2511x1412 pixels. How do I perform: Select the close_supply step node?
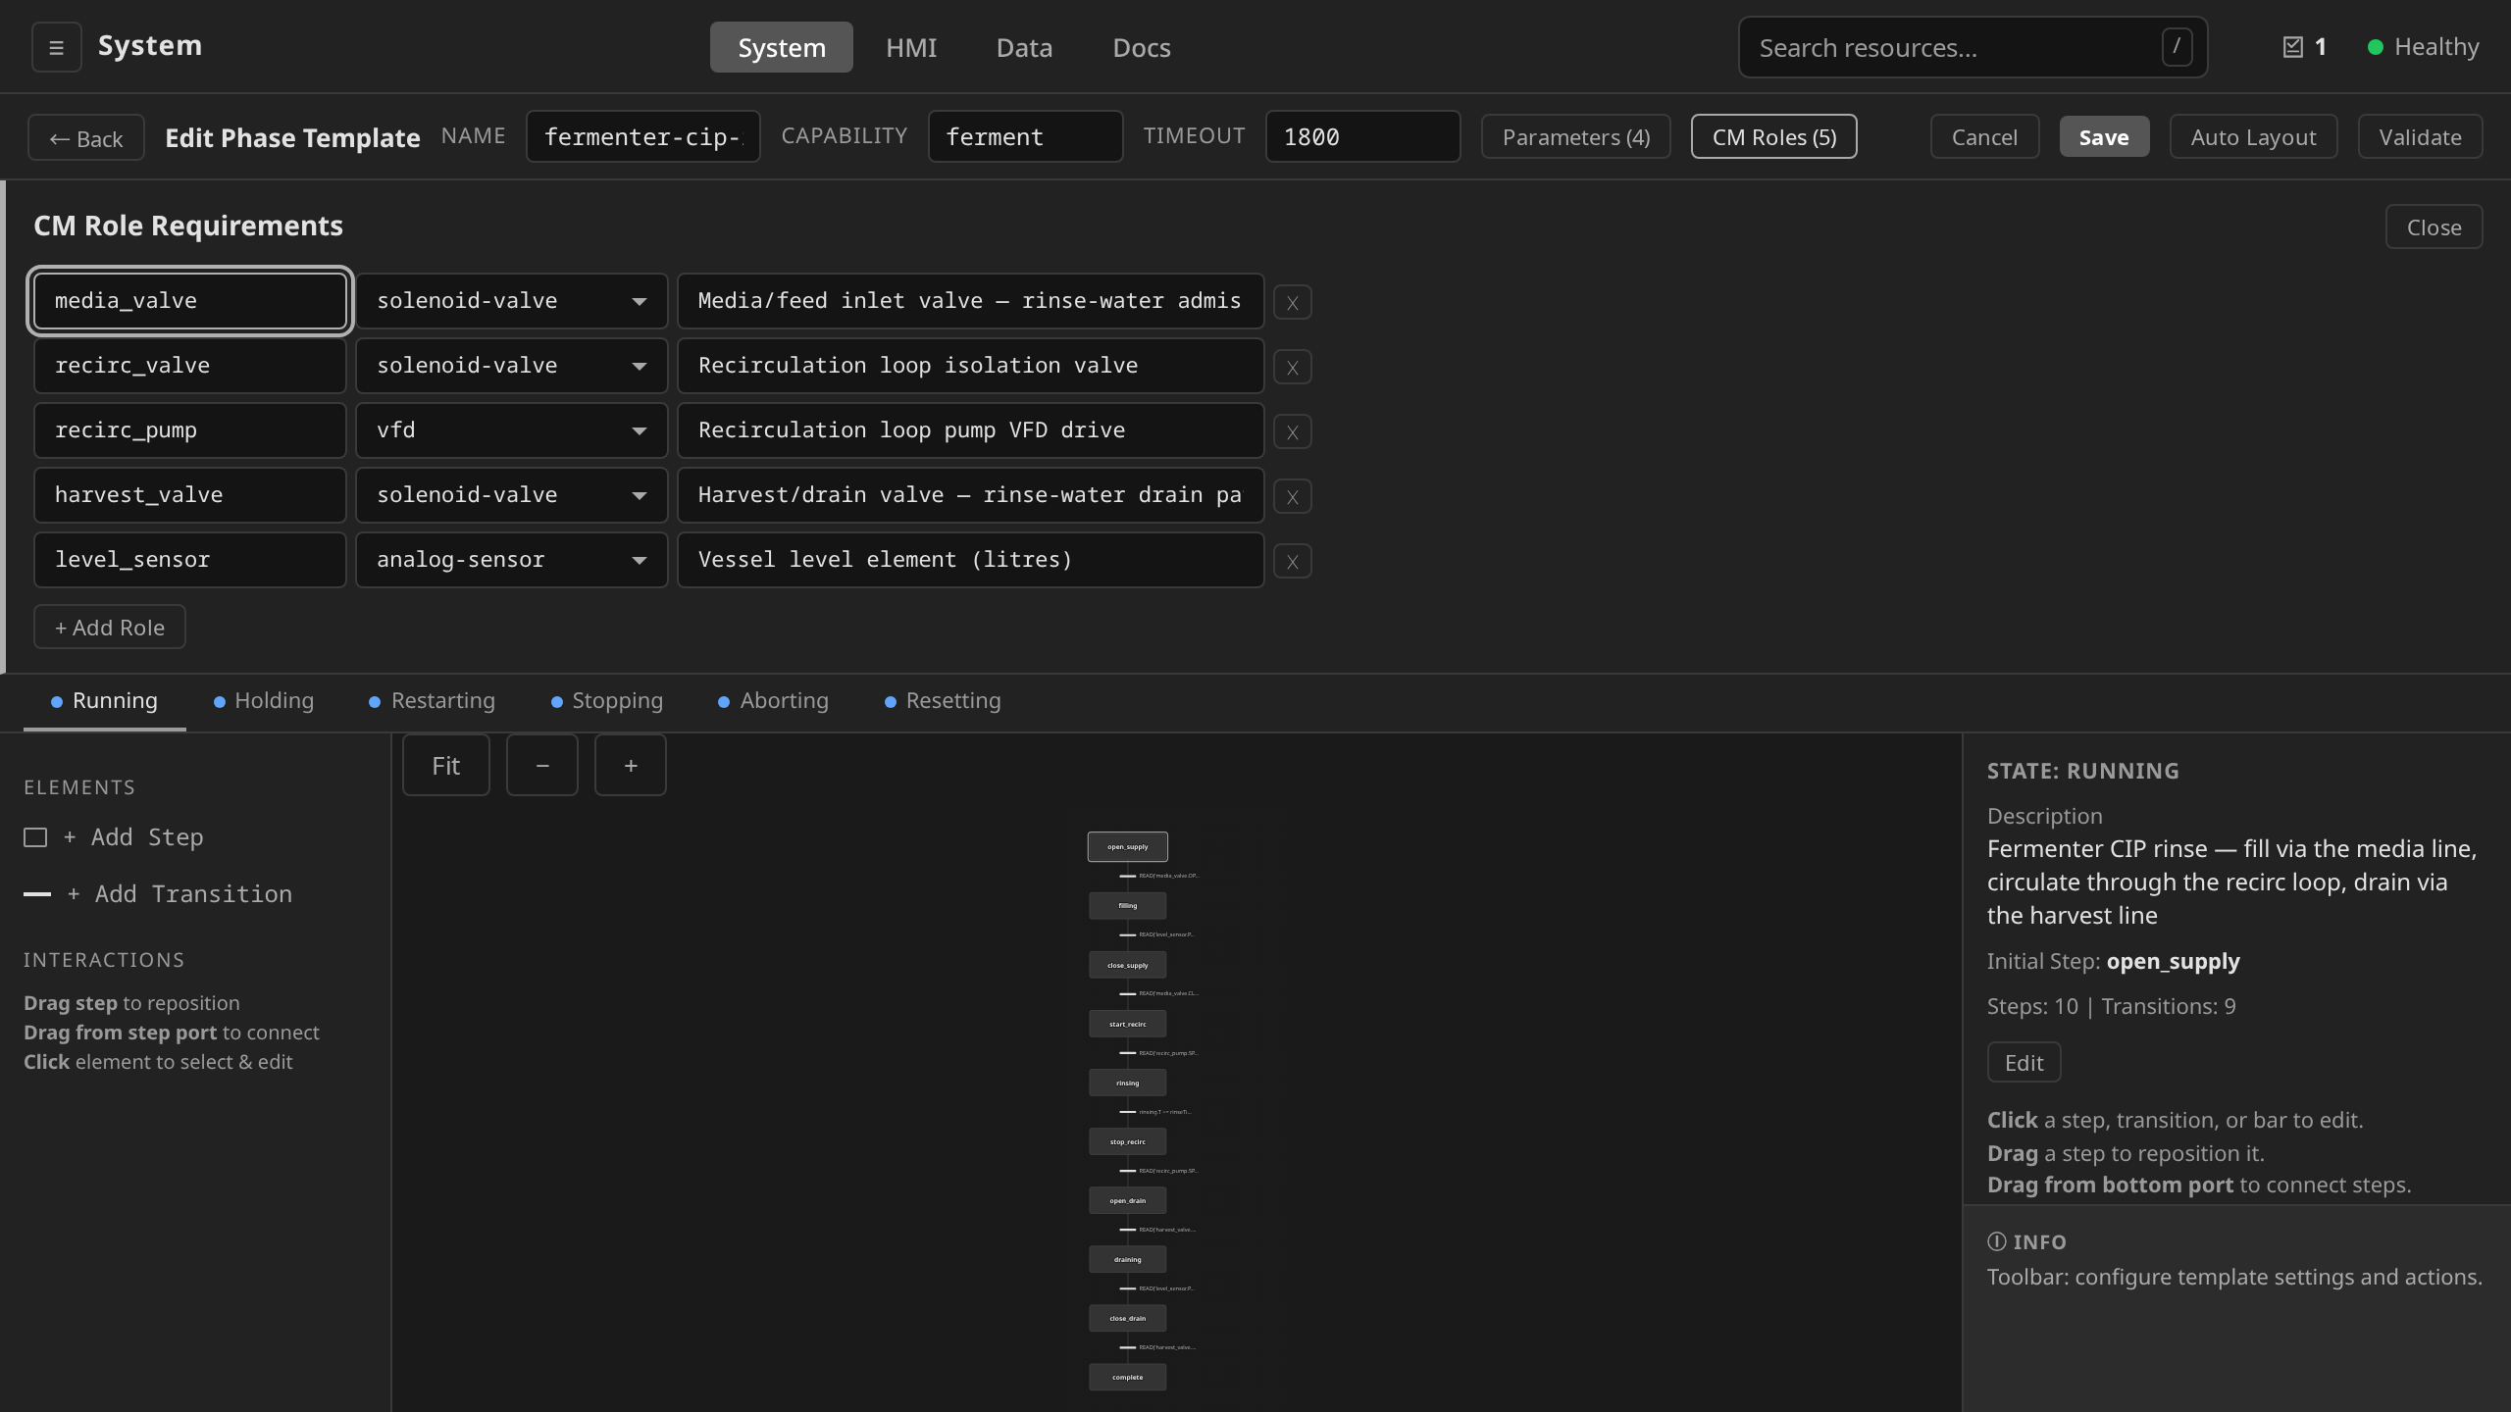[x=1128, y=965]
